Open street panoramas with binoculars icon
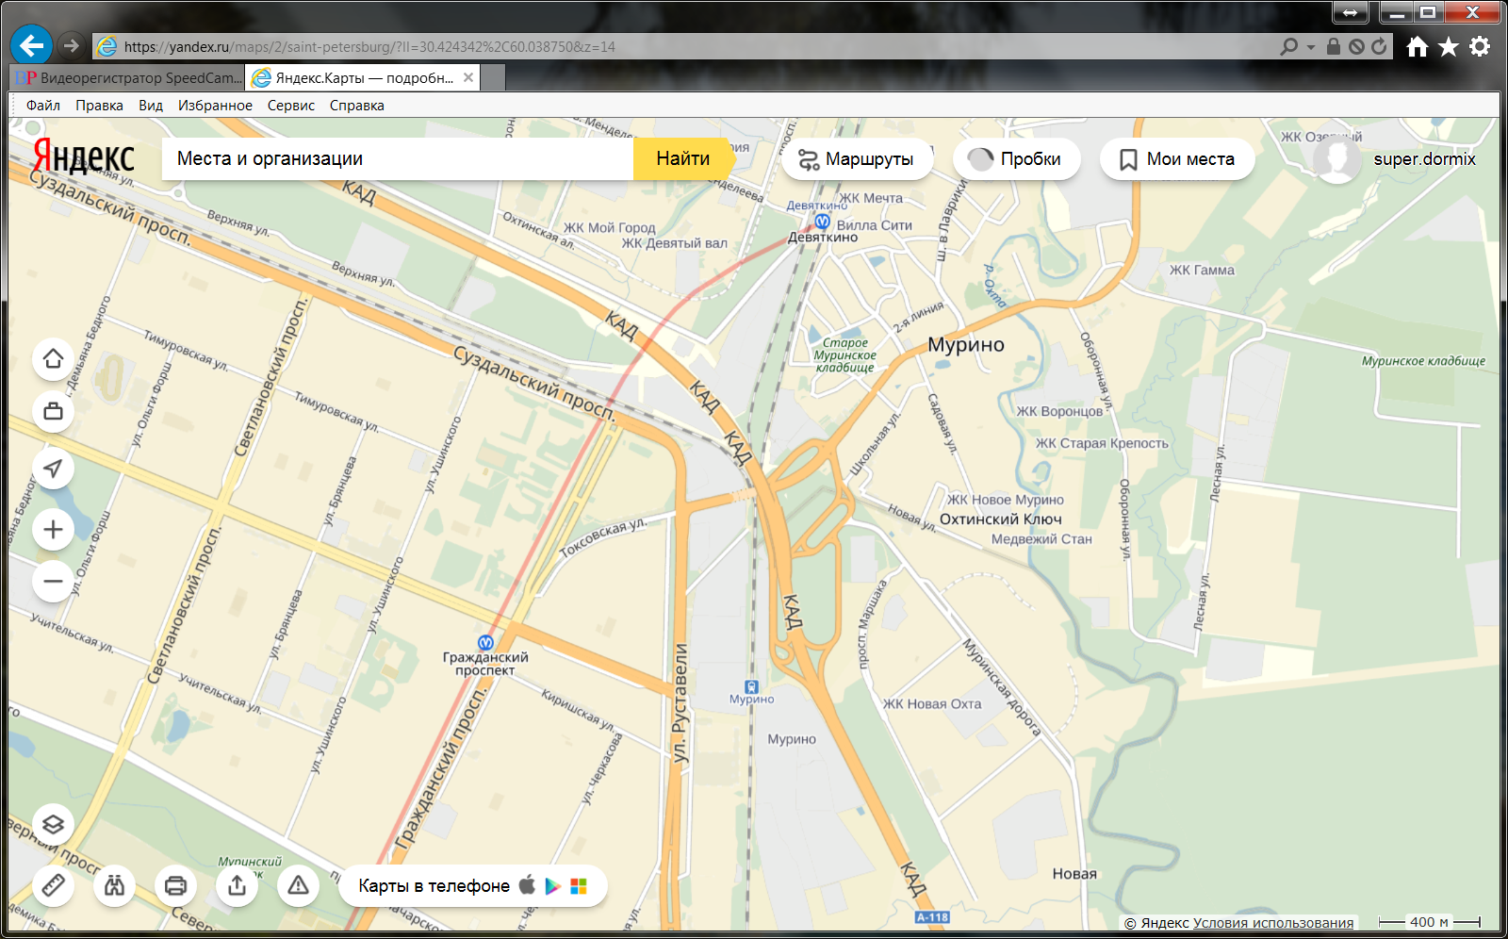The image size is (1508, 939). click(114, 885)
